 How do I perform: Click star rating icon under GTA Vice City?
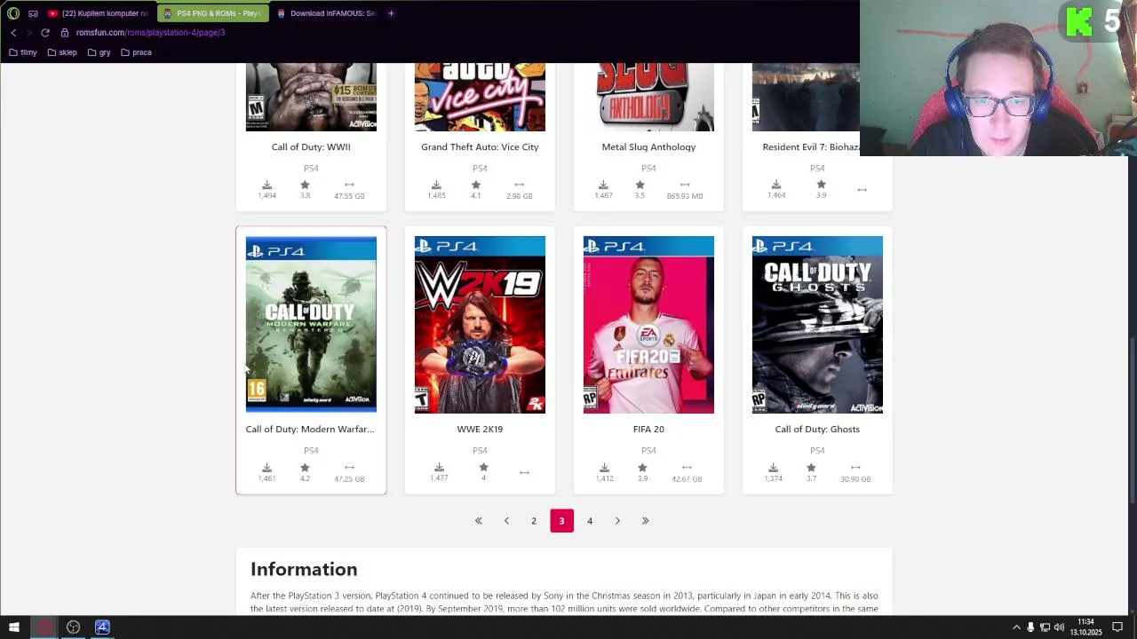point(476,185)
